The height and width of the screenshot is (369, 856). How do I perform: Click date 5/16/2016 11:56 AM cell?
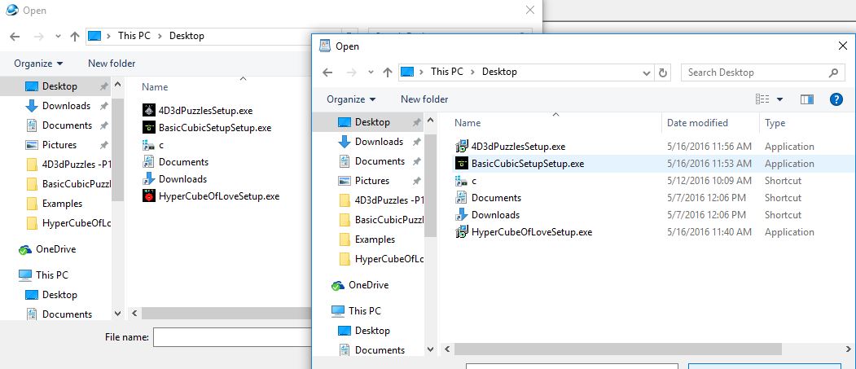click(709, 147)
